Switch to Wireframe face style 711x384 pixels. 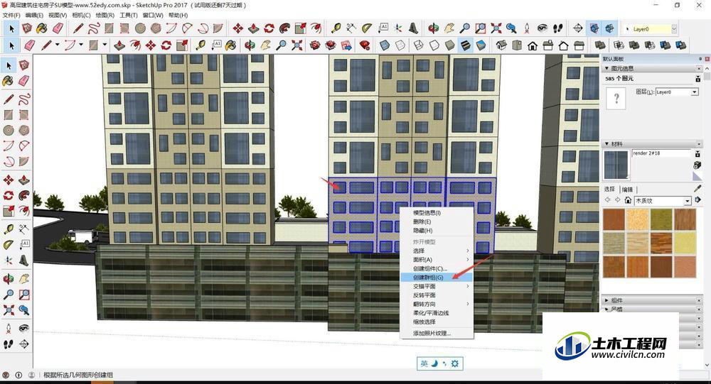pos(419,45)
